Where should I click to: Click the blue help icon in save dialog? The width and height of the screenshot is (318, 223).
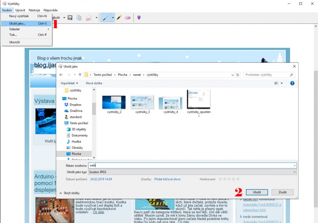(292, 83)
